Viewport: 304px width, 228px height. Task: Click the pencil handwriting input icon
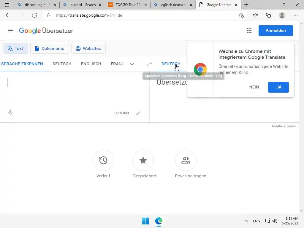138,113
